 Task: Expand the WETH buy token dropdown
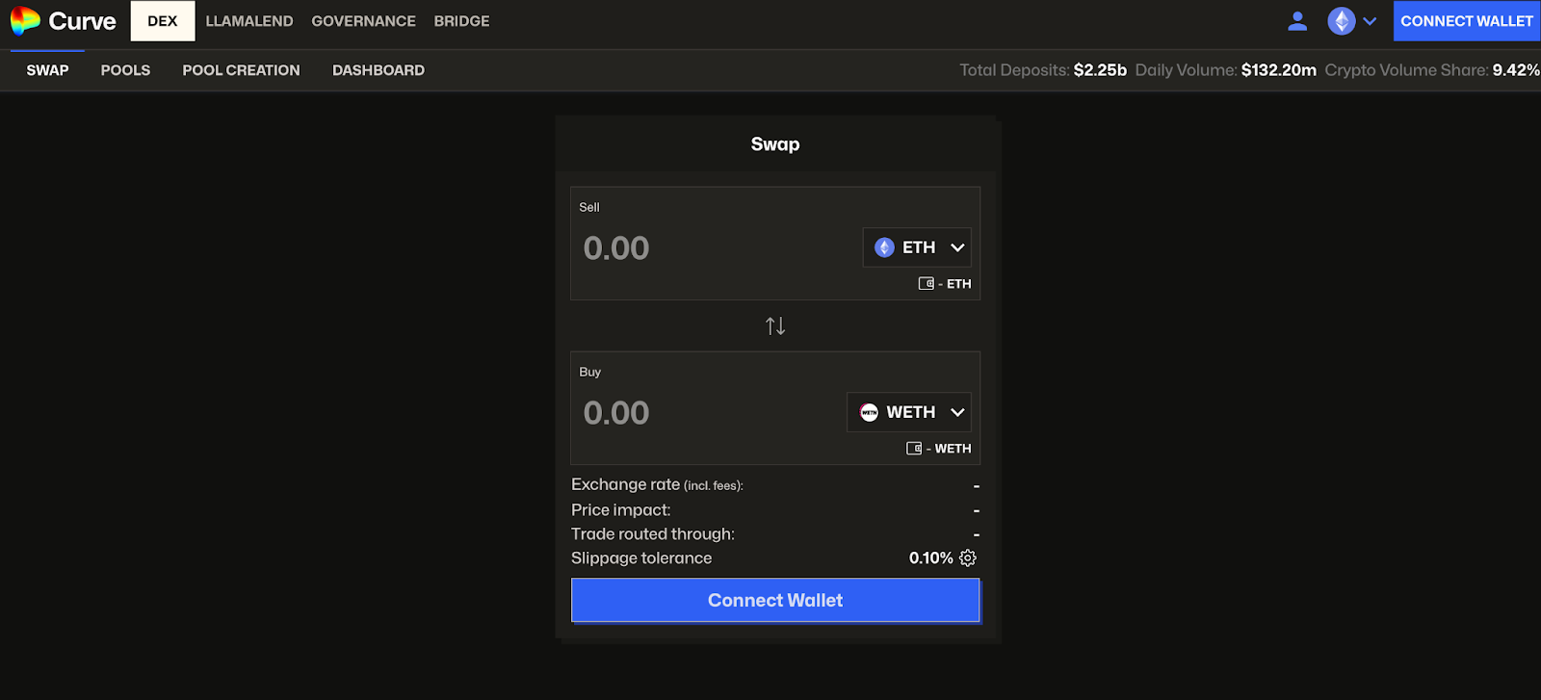[x=956, y=412]
